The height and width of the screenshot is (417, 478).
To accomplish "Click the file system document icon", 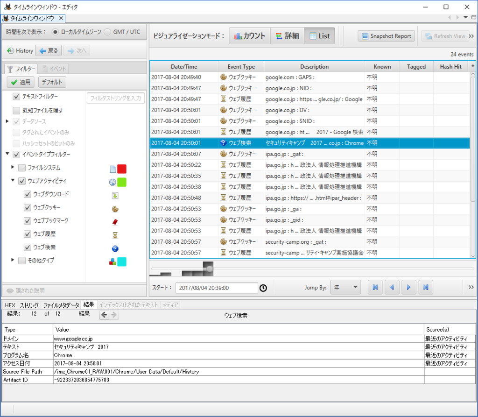I will point(113,169).
